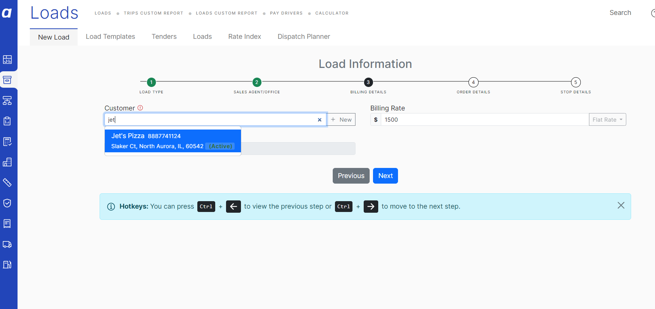Click the left arrow hotkey key icon
Image resolution: width=655 pixels, height=309 pixels.
(234, 206)
